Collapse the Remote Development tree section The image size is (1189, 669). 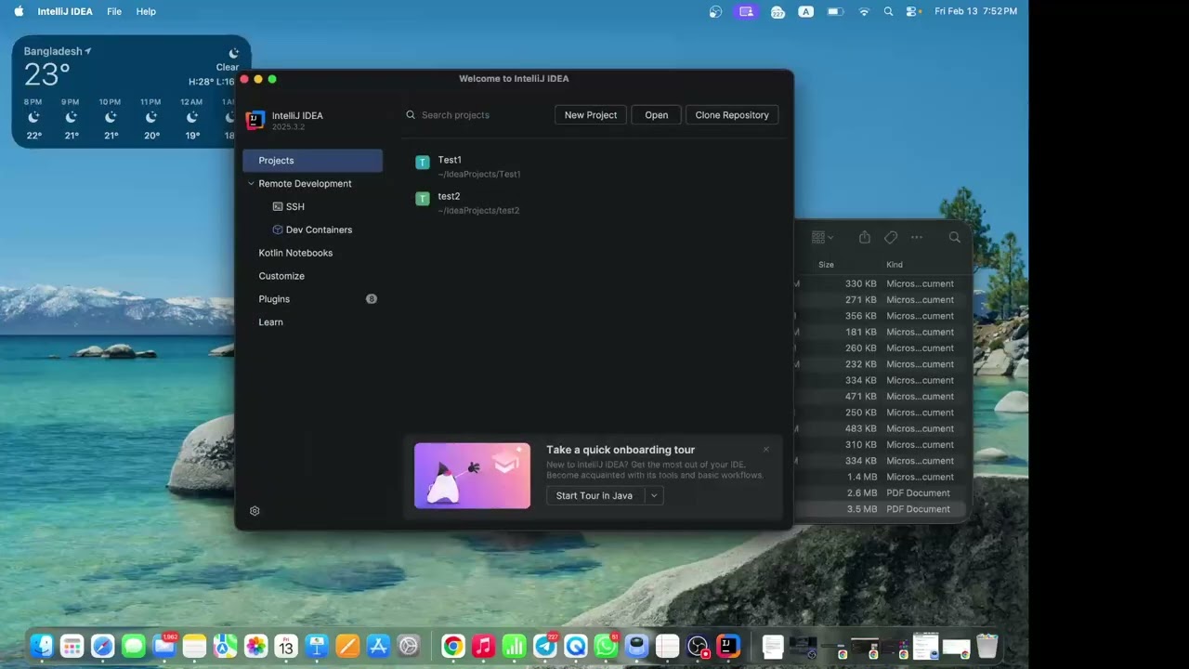(251, 184)
